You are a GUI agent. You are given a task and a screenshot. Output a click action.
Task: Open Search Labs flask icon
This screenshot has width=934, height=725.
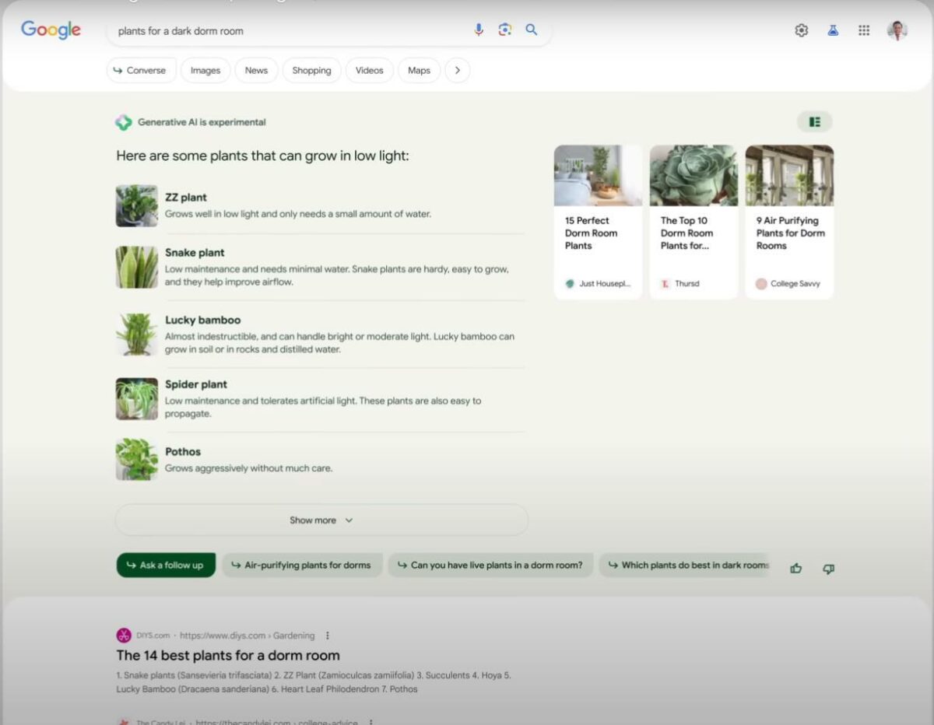coord(833,31)
